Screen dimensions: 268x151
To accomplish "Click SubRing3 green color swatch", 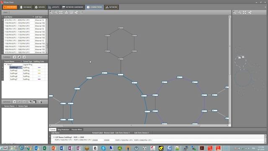I will [39, 70].
